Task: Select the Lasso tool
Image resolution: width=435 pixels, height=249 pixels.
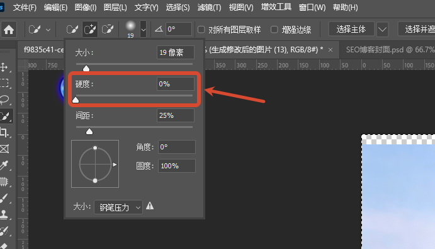Action: point(4,100)
